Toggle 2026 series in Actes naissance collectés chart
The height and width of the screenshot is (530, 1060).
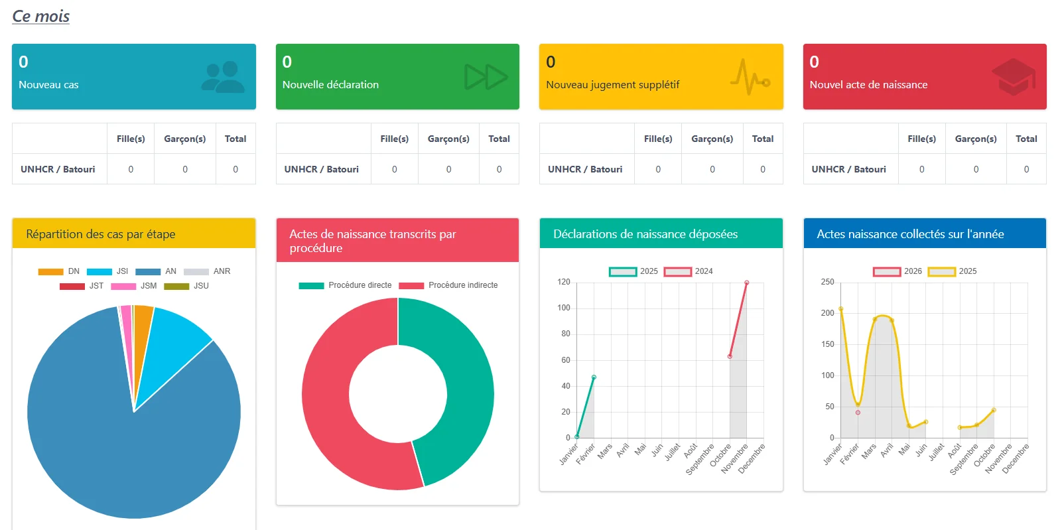coord(897,271)
